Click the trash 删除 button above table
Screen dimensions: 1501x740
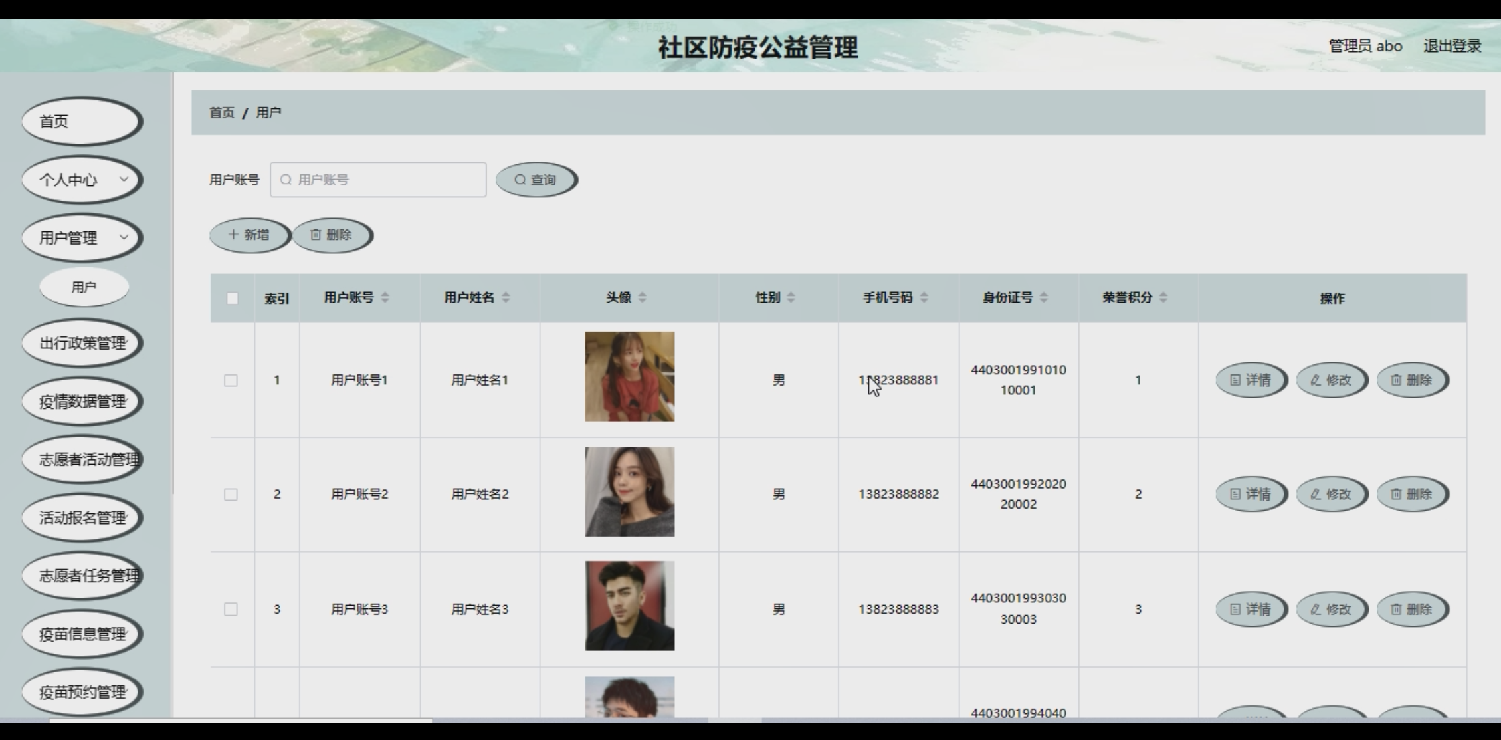coord(331,235)
